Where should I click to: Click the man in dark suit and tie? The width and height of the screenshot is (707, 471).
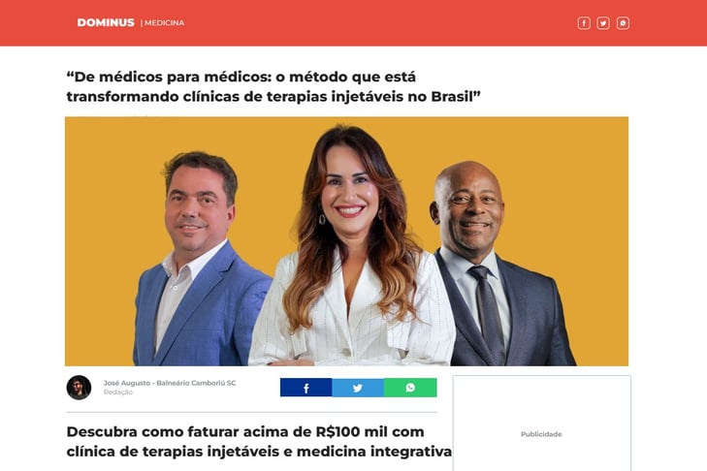[500, 264]
